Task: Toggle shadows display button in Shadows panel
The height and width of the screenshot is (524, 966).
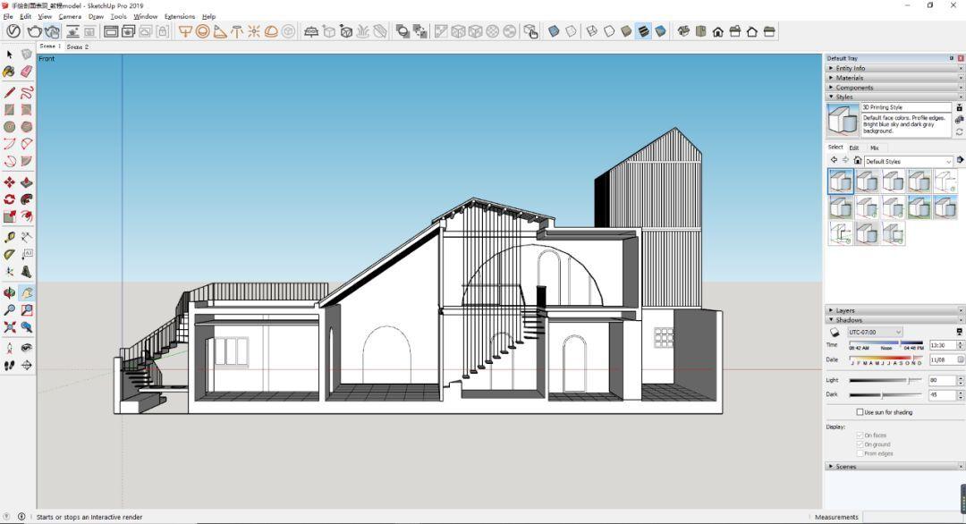Action: tap(835, 332)
